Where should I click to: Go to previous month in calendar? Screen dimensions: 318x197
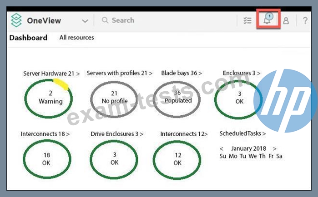pyautogui.click(x=222, y=149)
